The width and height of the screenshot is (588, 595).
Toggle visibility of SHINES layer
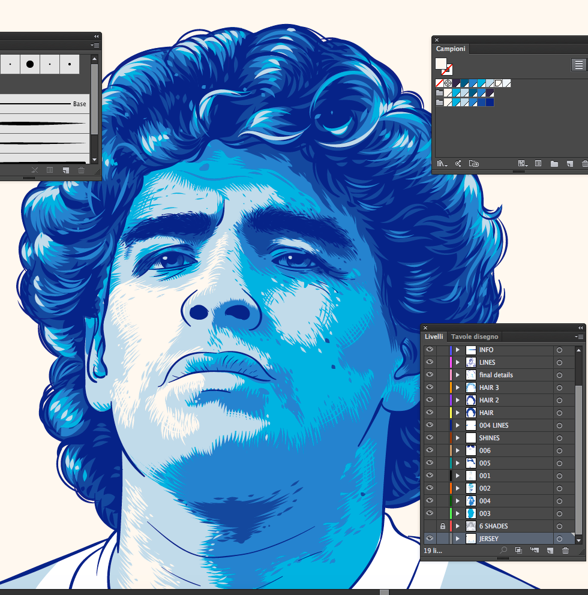pos(430,437)
